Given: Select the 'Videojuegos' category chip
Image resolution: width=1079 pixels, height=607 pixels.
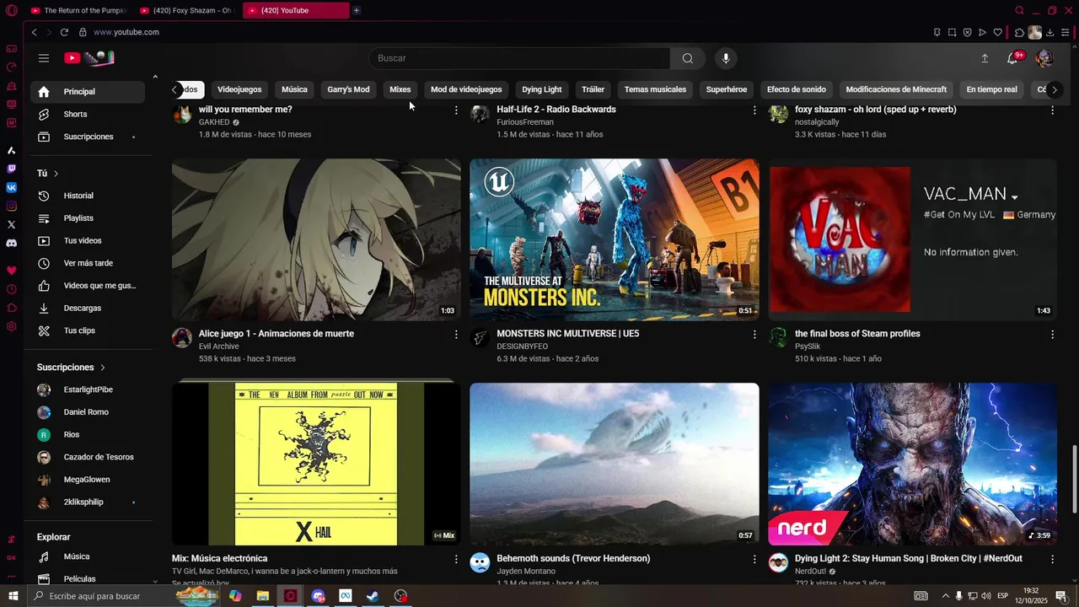Looking at the screenshot, I should 239,89.
